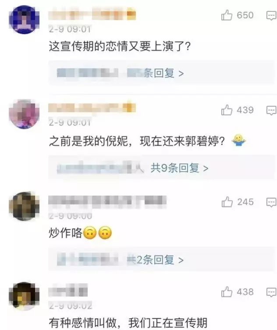The width and height of the screenshot is (277, 330).
Task: Open the second commenter's pink avatar
Action: coord(24,114)
